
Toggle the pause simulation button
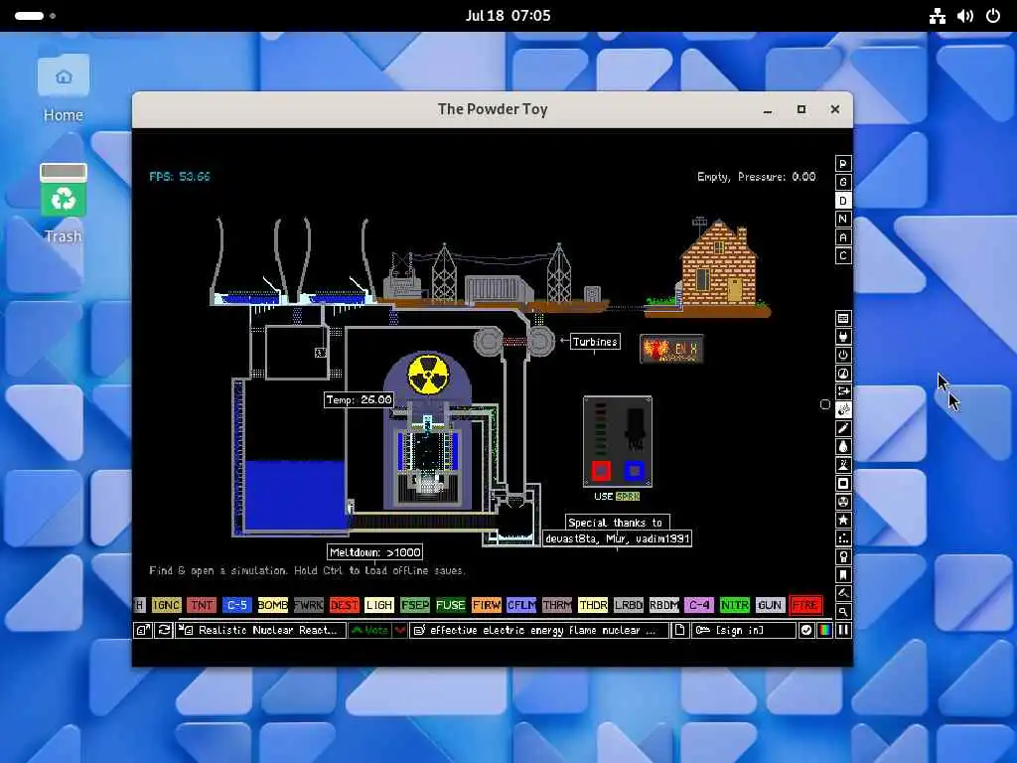coord(843,630)
